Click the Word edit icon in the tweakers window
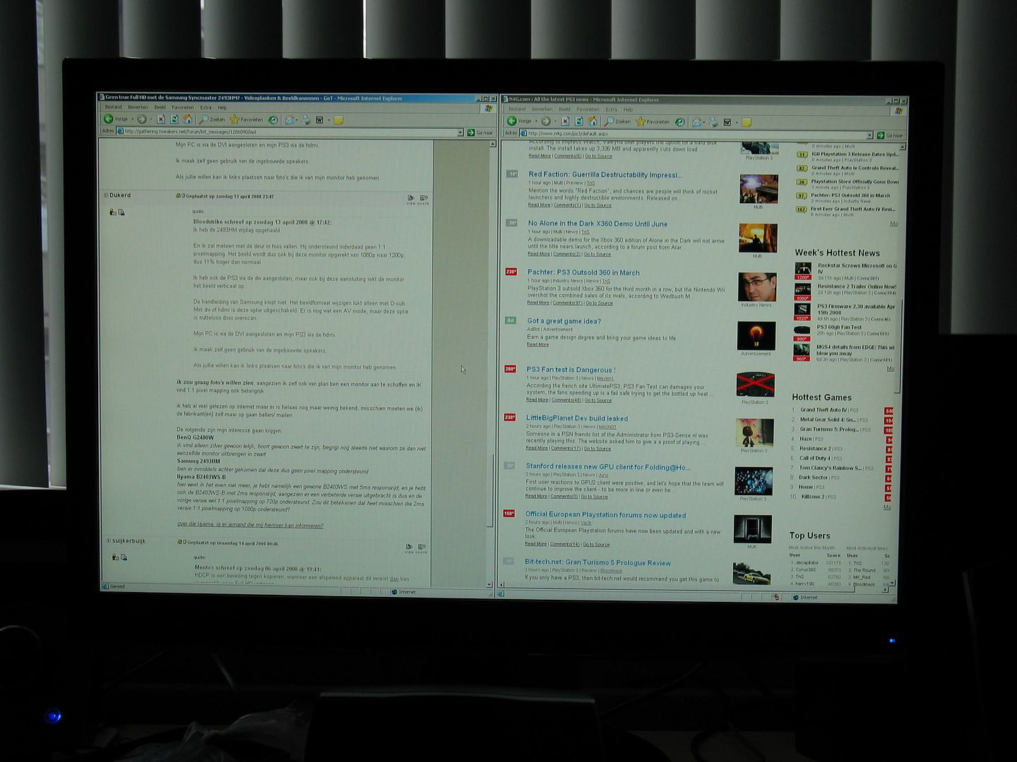 pos(320,119)
